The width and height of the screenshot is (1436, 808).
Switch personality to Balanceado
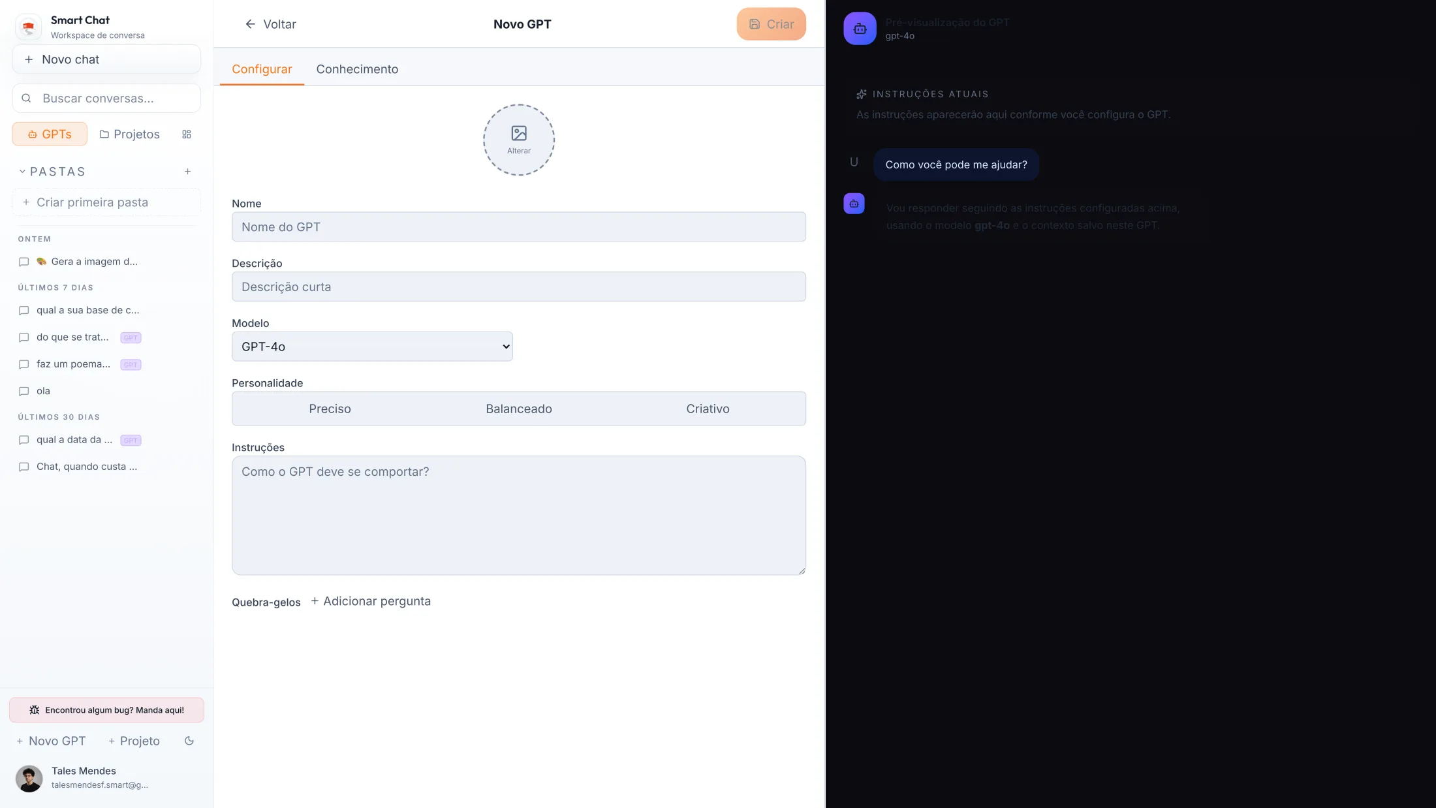coord(518,409)
